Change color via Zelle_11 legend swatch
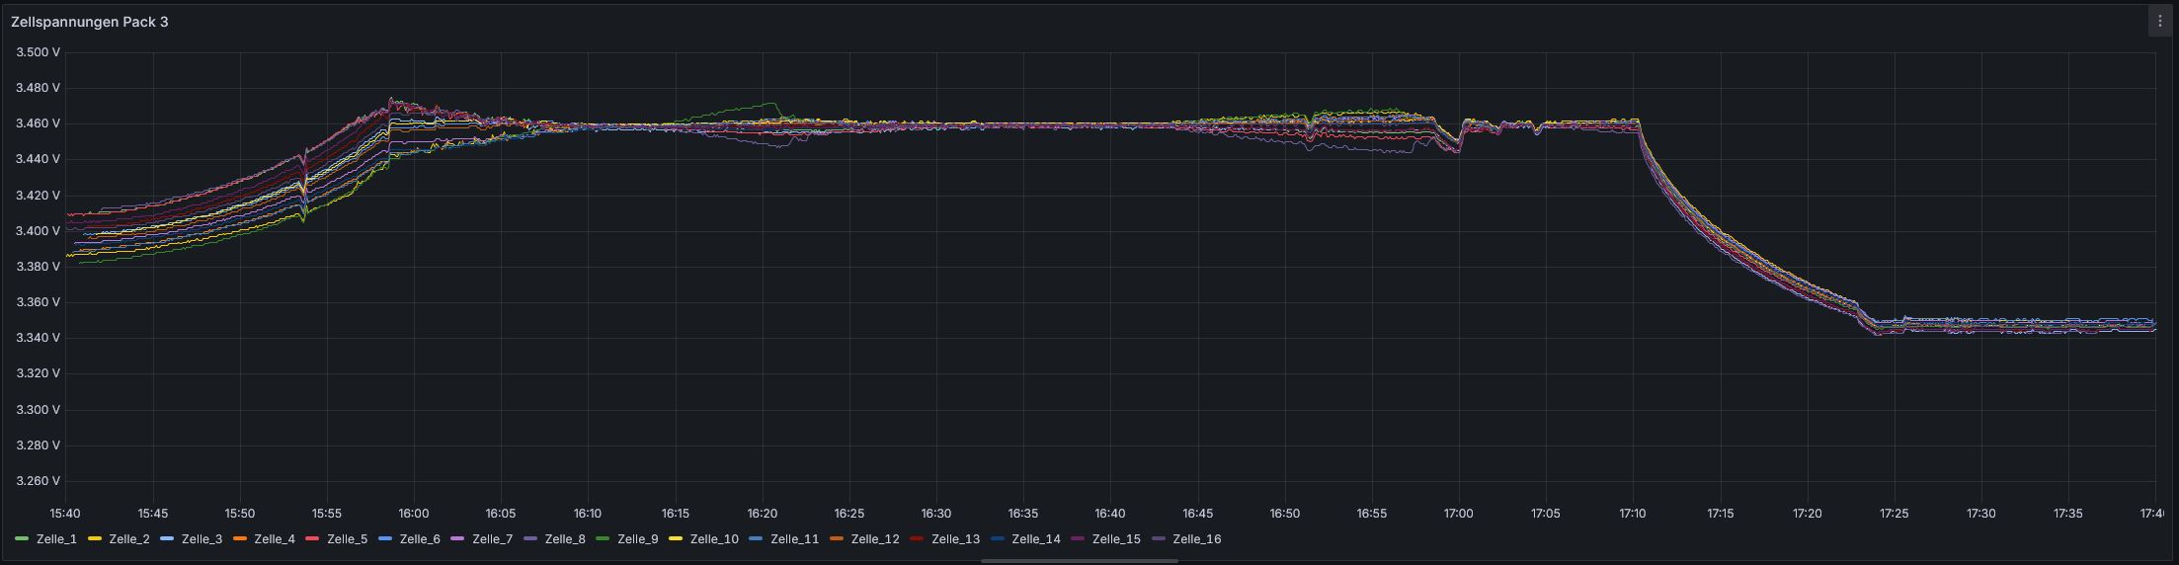The image size is (2179, 565). point(756,539)
